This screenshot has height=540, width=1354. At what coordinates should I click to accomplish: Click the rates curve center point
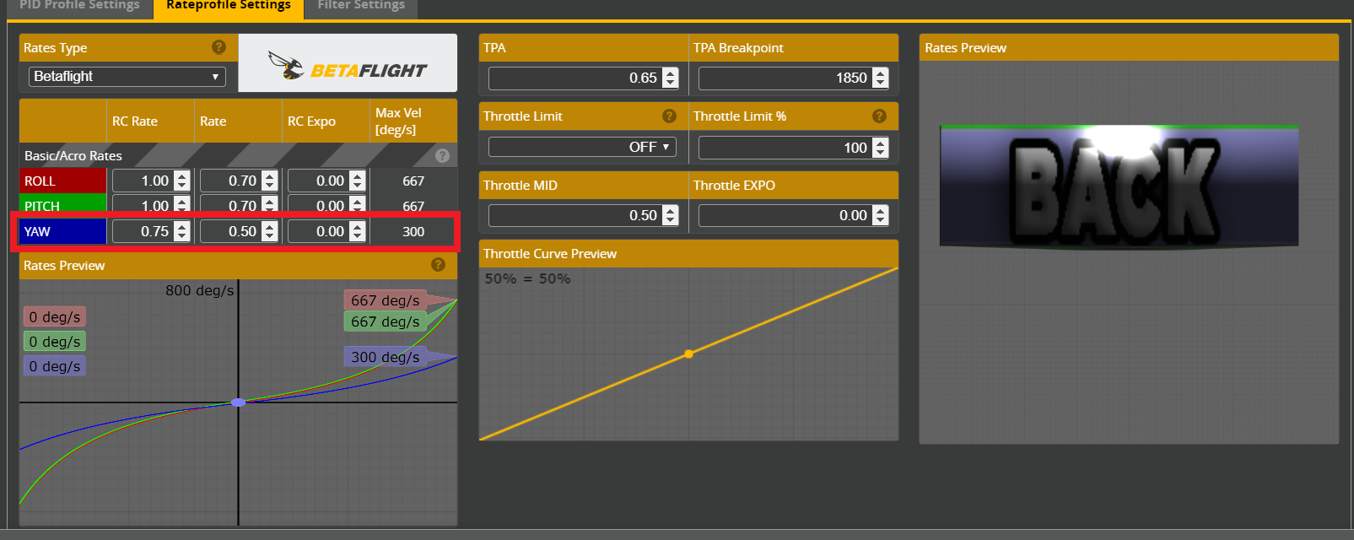239,402
